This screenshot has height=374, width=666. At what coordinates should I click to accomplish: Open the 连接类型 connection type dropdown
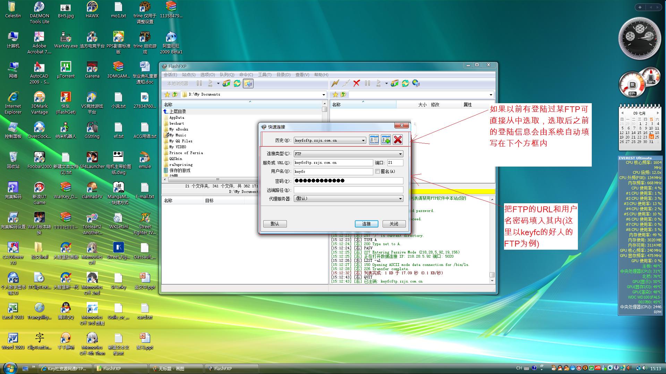[x=400, y=154]
